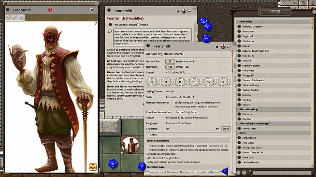
Task: Open Chelicerae NPC entry
Action: coord(248,41)
